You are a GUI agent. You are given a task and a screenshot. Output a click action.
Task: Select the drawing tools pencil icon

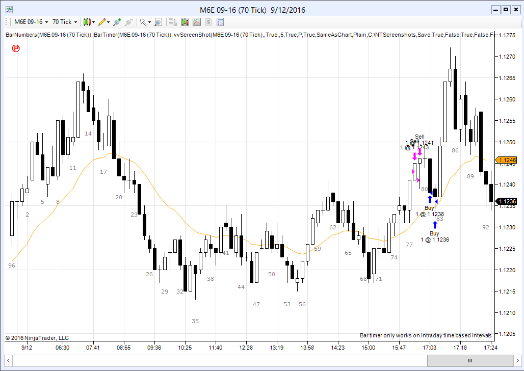coord(102,22)
